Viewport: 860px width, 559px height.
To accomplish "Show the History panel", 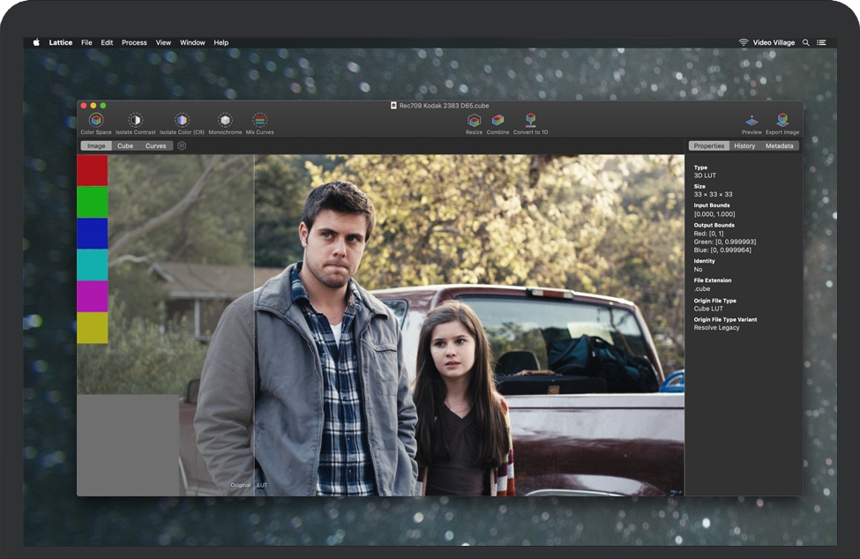I will coord(744,145).
